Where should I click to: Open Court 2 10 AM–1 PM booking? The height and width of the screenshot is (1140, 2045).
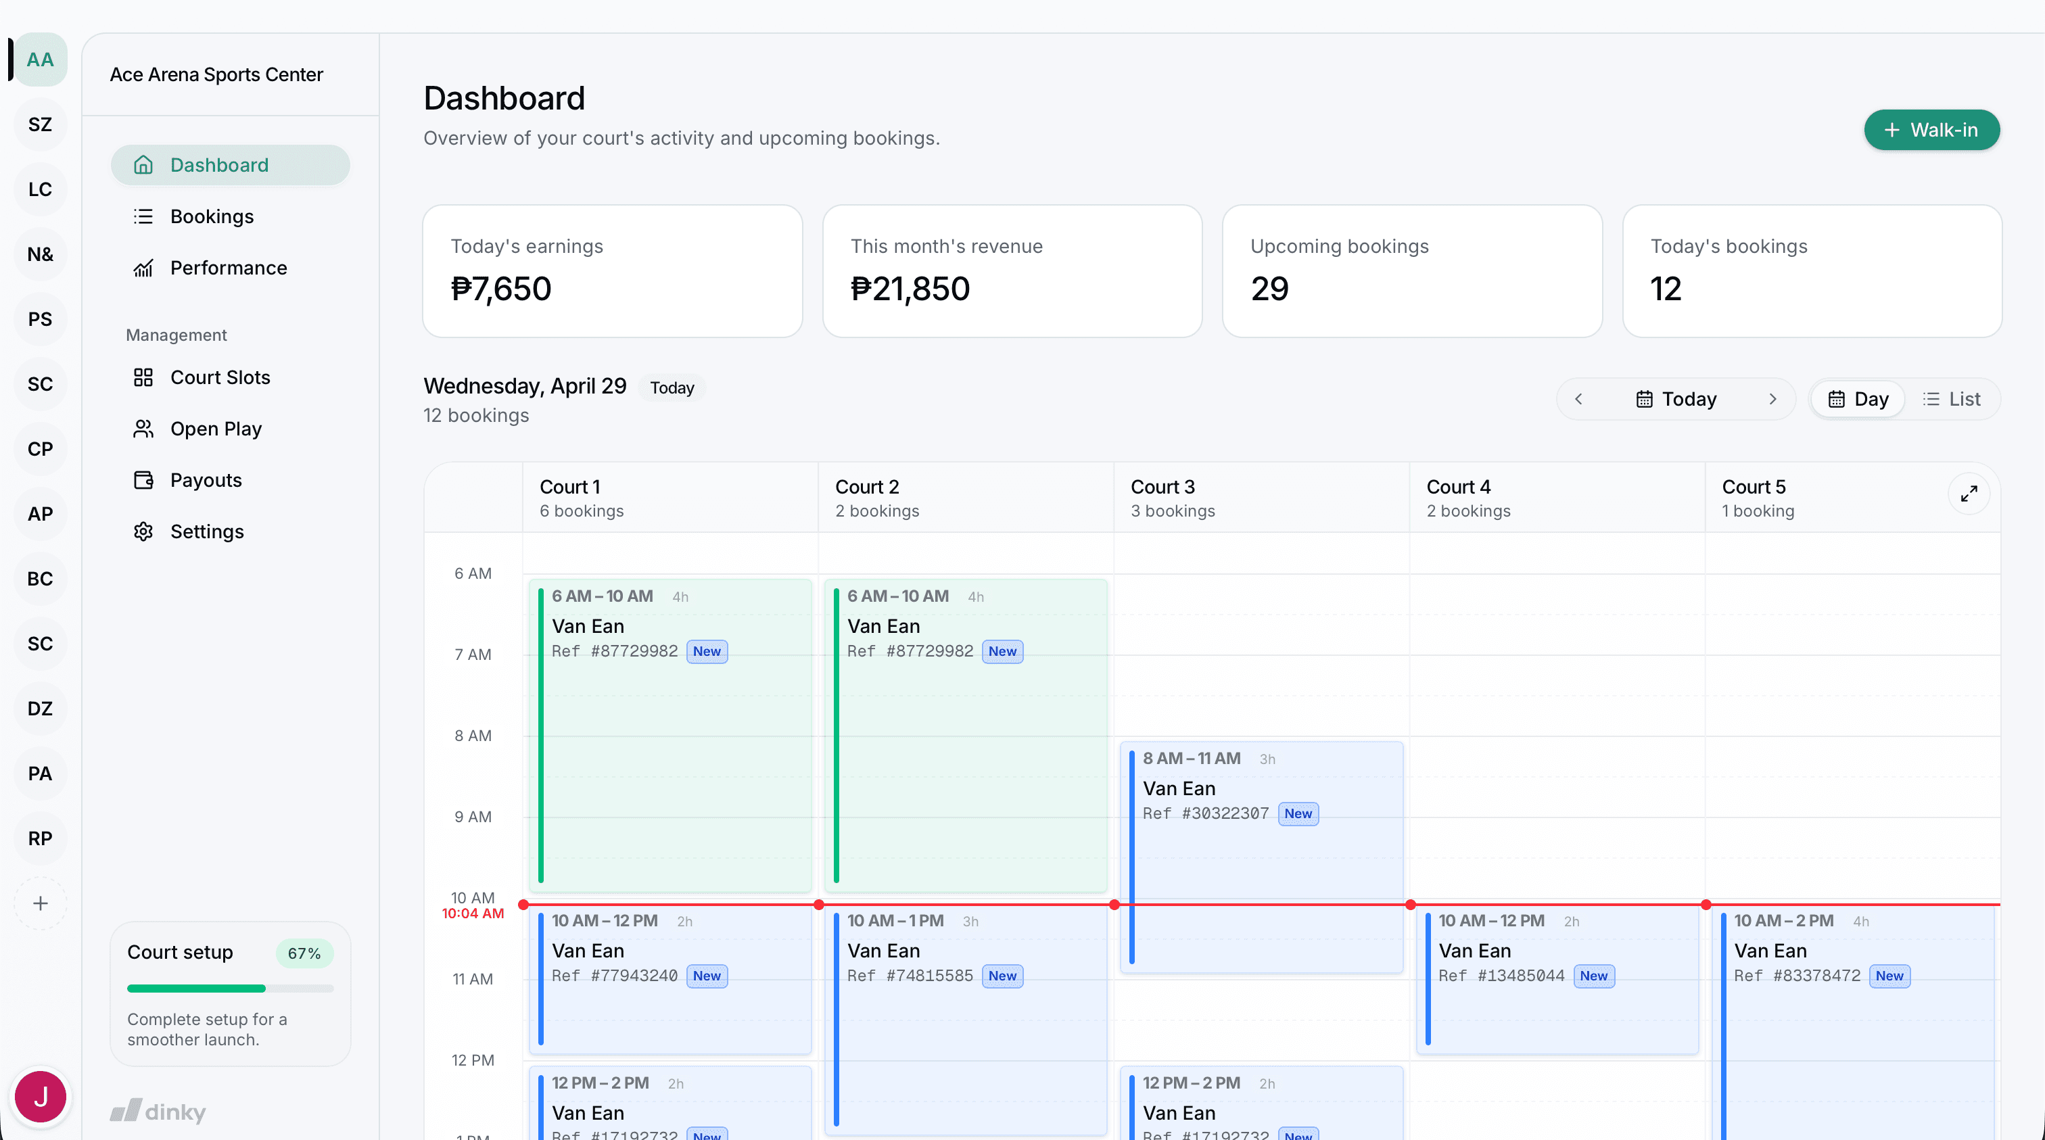coord(965,1020)
